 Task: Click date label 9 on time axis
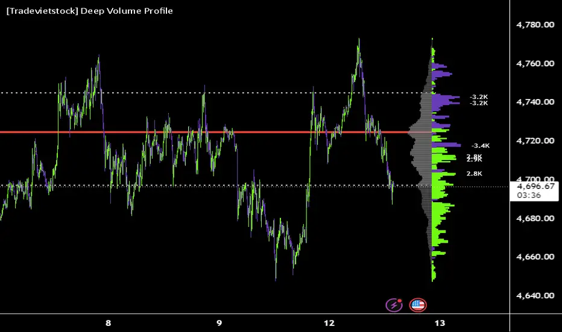219,323
